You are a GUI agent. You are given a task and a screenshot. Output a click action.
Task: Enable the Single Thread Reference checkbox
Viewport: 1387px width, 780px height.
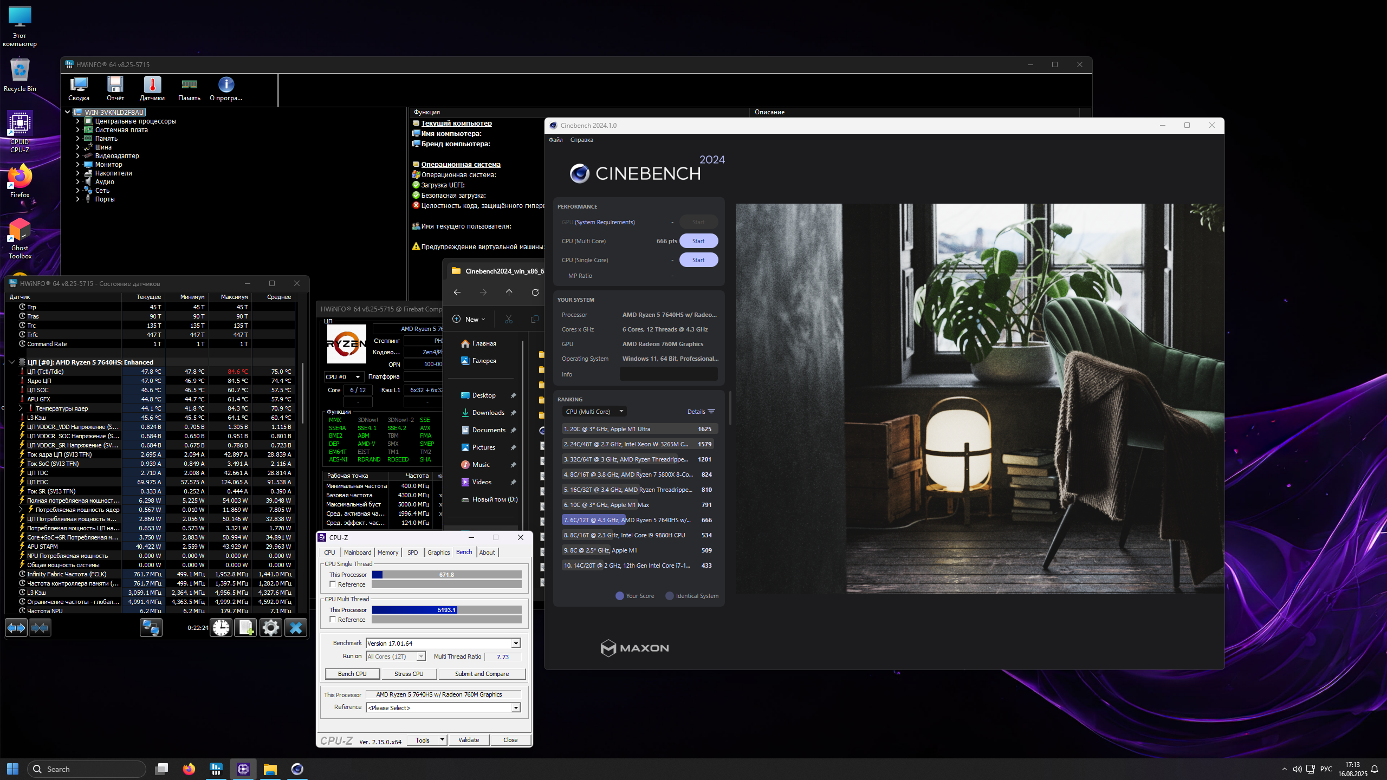coord(333,584)
